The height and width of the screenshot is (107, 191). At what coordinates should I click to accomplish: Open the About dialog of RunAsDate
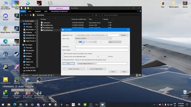tap(124, 72)
